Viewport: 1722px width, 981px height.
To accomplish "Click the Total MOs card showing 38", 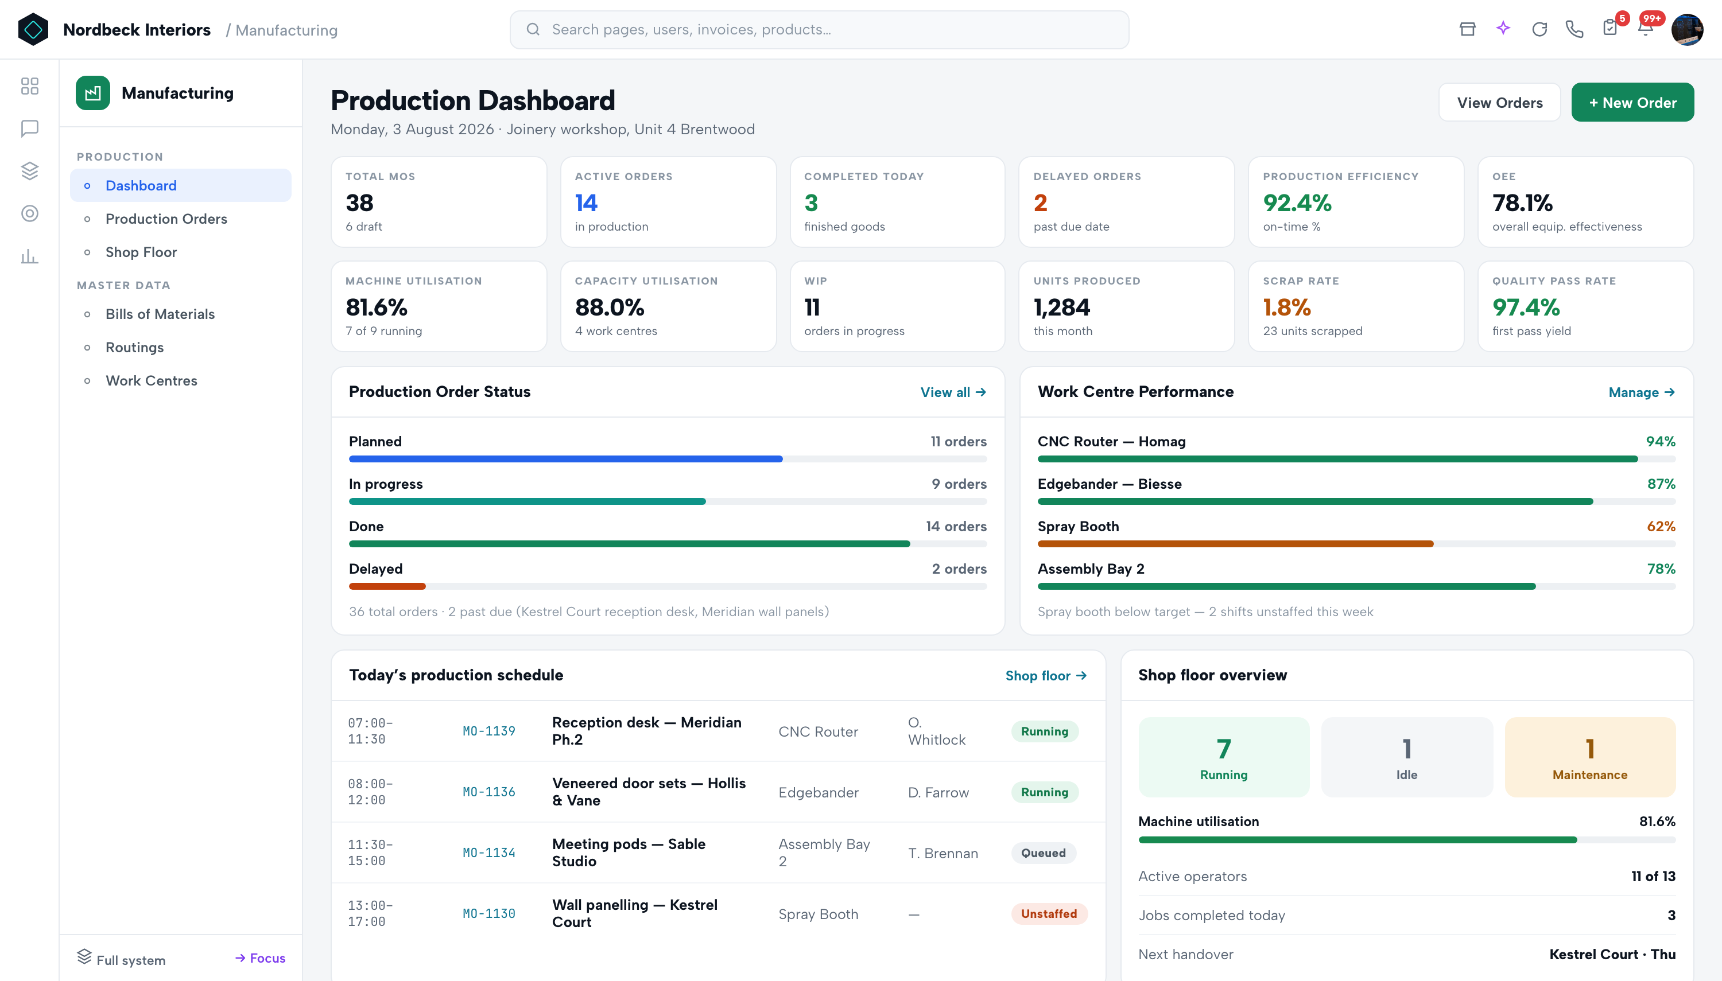I will point(439,202).
